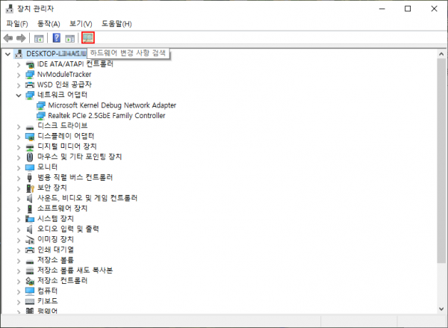Select the 키보드 category item
Screen dimensions: 448x328
click(x=47, y=300)
